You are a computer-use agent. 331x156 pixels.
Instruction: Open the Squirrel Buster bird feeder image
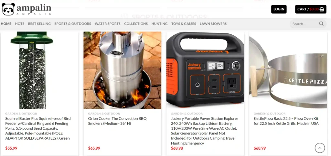[x=39, y=70]
